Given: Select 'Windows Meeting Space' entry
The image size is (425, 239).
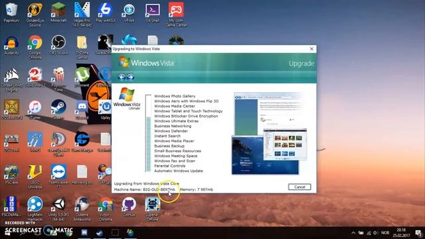Looking at the screenshot, I should [175, 156].
